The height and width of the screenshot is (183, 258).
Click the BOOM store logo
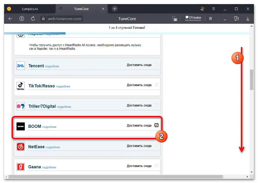(21, 127)
